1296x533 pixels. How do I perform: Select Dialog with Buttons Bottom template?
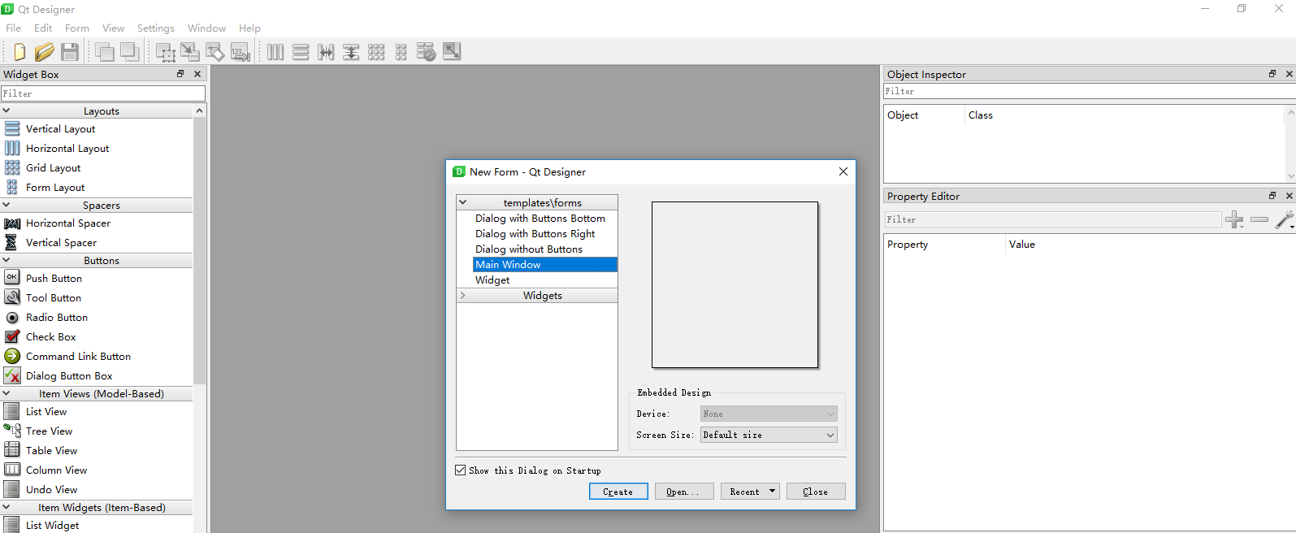tap(540, 218)
